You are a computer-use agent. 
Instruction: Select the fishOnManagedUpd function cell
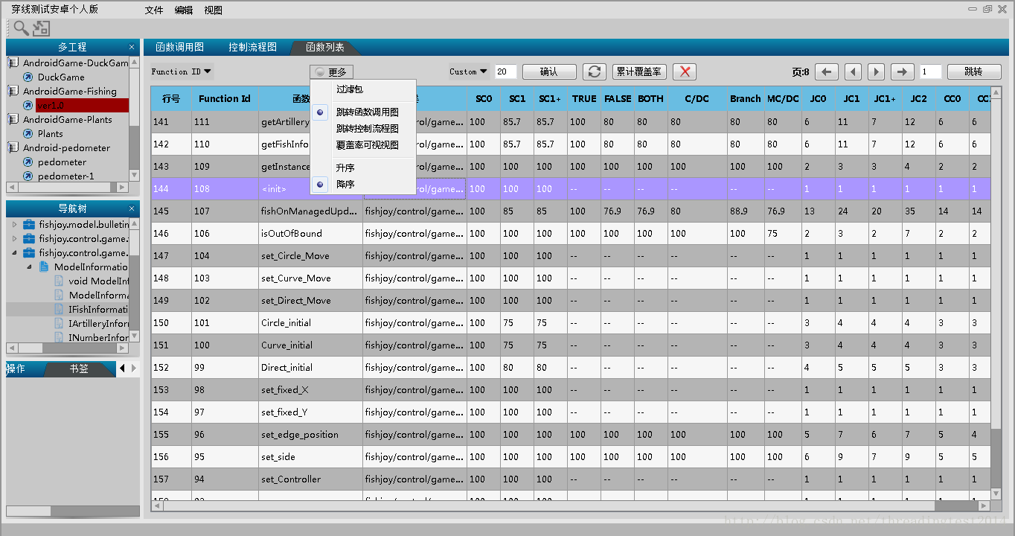click(310, 211)
